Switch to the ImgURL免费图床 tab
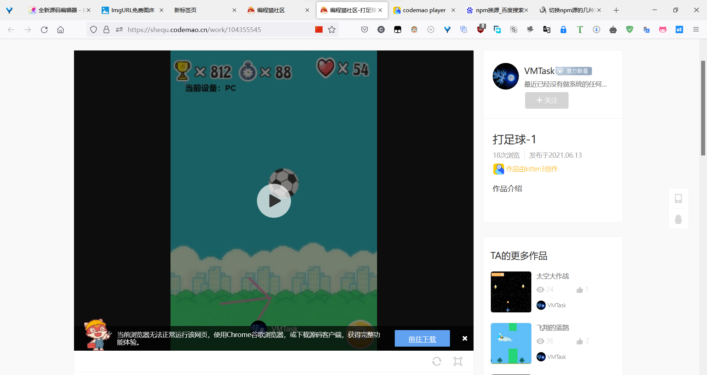Viewport: 707px width, 375px height. pyautogui.click(x=133, y=10)
